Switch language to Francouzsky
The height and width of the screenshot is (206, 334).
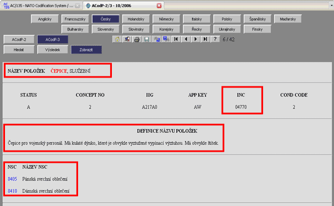click(75, 19)
